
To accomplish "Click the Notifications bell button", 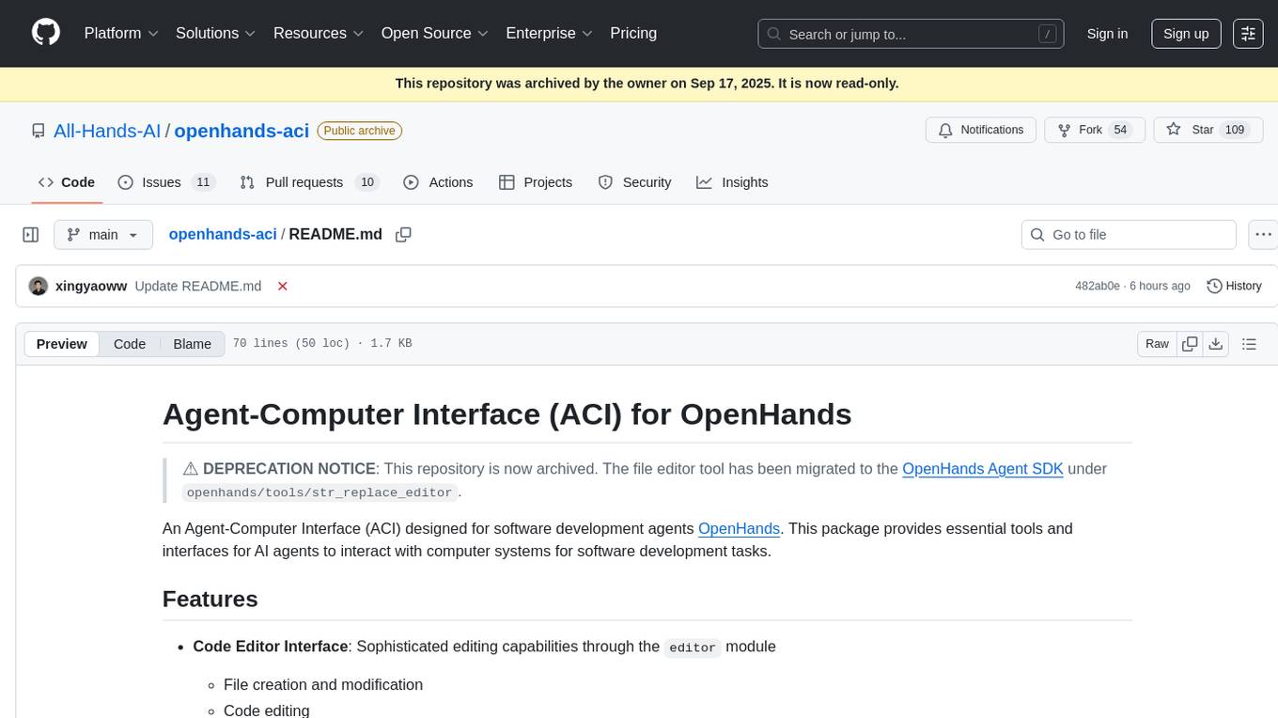I will [x=981, y=130].
